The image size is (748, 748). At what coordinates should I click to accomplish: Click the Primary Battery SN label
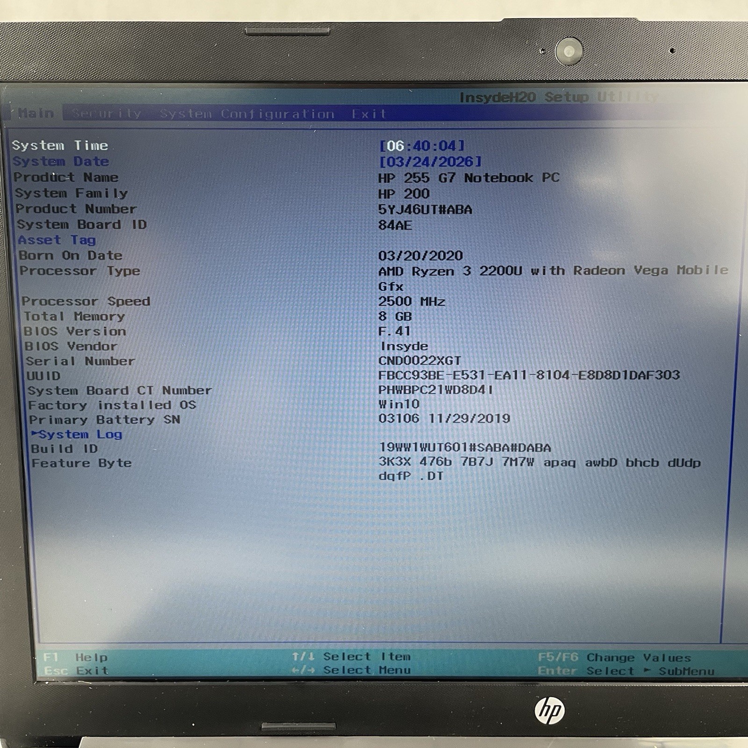click(105, 420)
